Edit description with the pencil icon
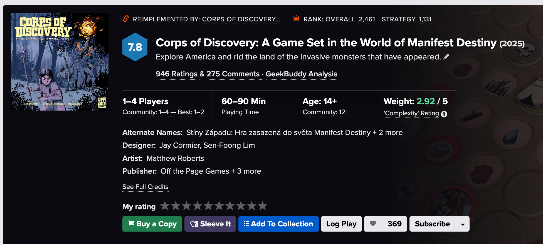This screenshot has height=245, width=543. tap(446, 57)
